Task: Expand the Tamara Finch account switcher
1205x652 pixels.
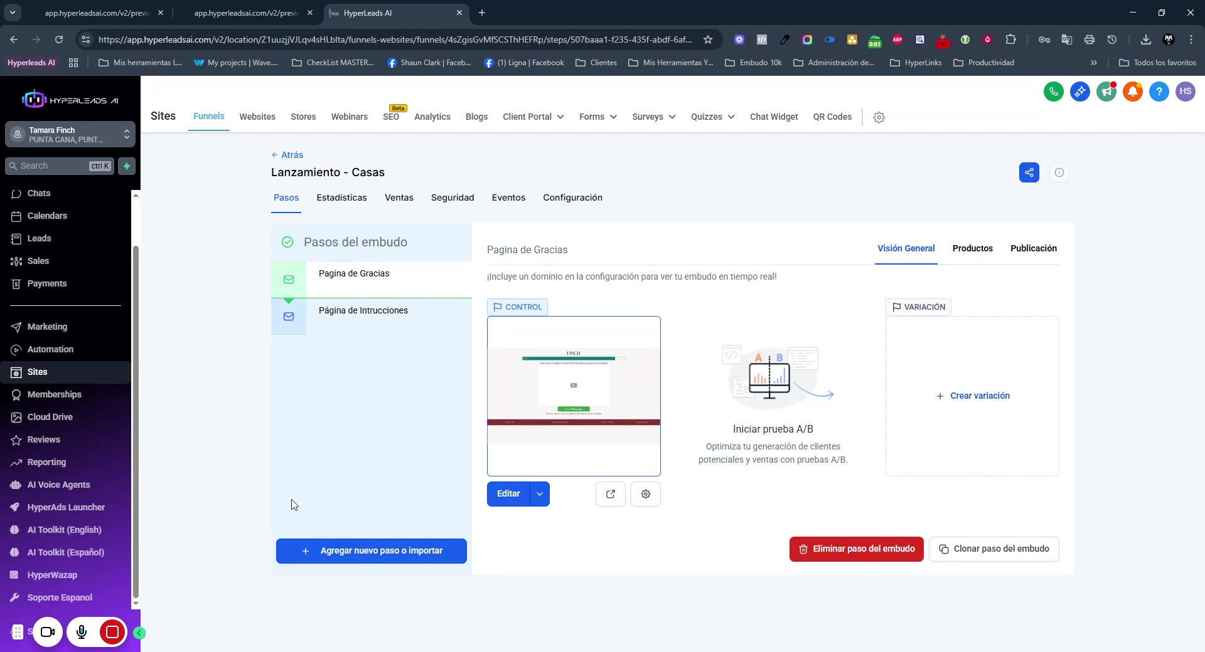Action: (x=70, y=135)
